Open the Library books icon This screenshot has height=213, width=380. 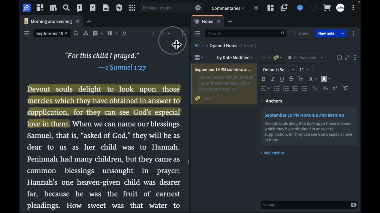click(x=53, y=8)
